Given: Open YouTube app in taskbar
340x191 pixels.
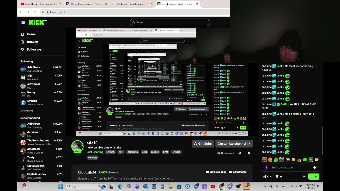Looking at the screenshot, I should point(213,186).
